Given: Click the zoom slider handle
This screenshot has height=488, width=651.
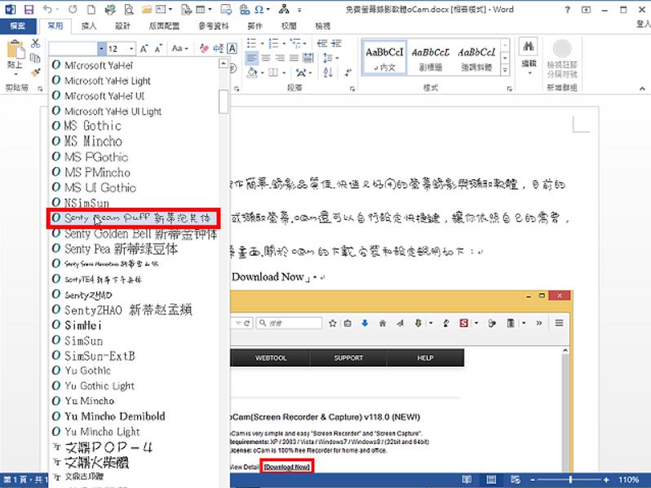Looking at the screenshot, I should tap(570, 480).
